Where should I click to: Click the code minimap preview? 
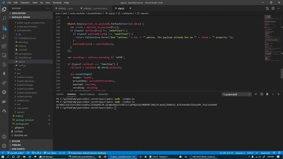point(272,38)
